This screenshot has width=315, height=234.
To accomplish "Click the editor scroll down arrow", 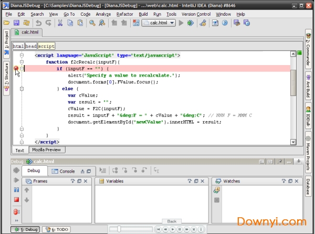I will (x=293, y=142).
